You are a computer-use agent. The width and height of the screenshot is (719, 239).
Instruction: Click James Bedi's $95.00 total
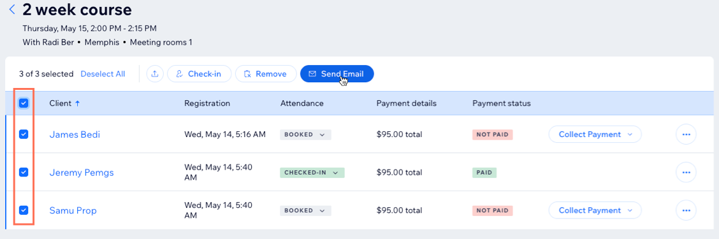pyautogui.click(x=399, y=135)
